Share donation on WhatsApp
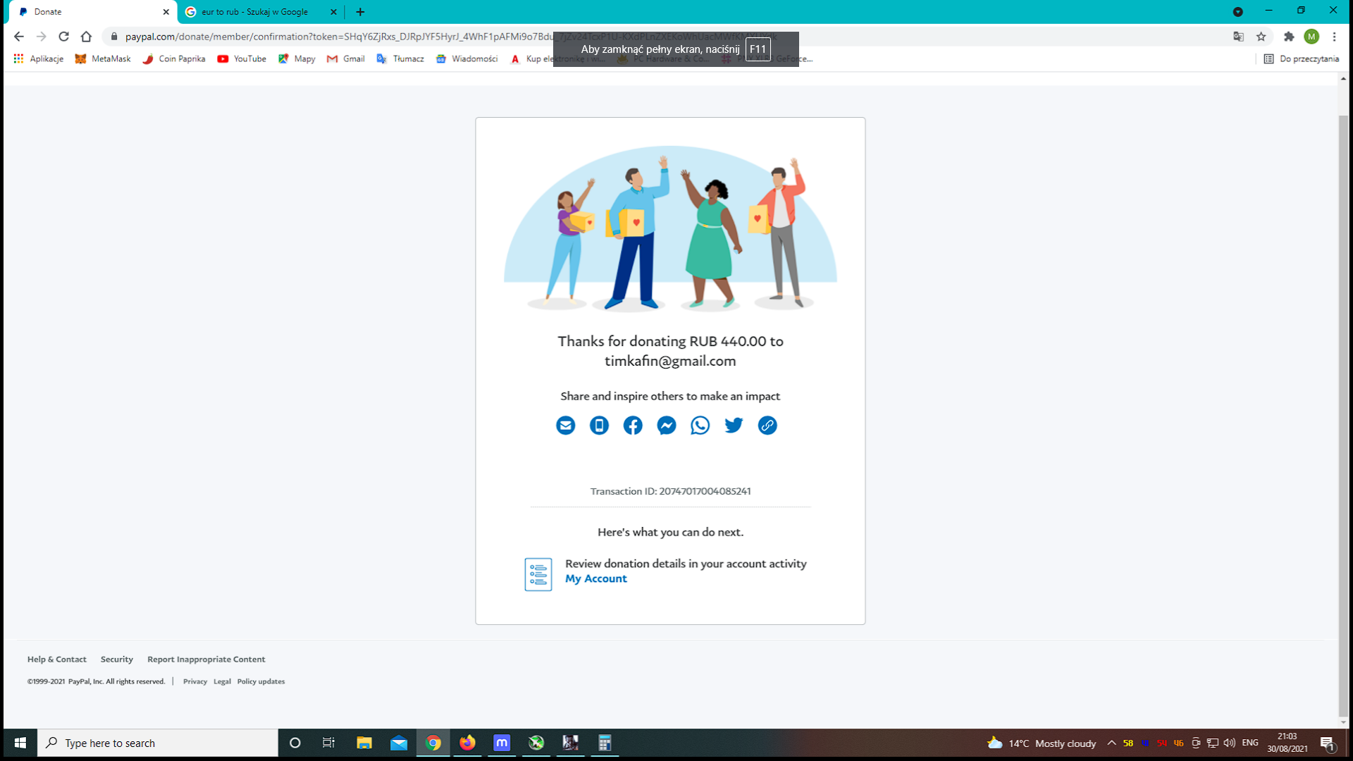 [700, 426]
